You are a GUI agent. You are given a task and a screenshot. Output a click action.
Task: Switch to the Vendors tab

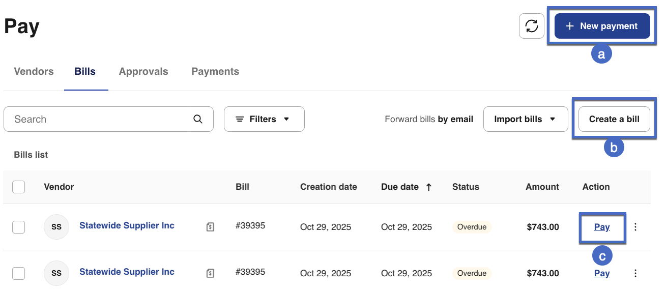tap(34, 72)
